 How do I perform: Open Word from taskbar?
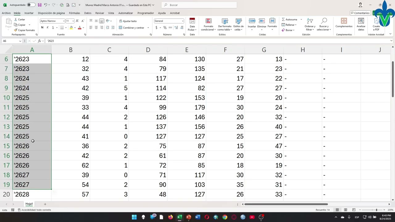197,217
